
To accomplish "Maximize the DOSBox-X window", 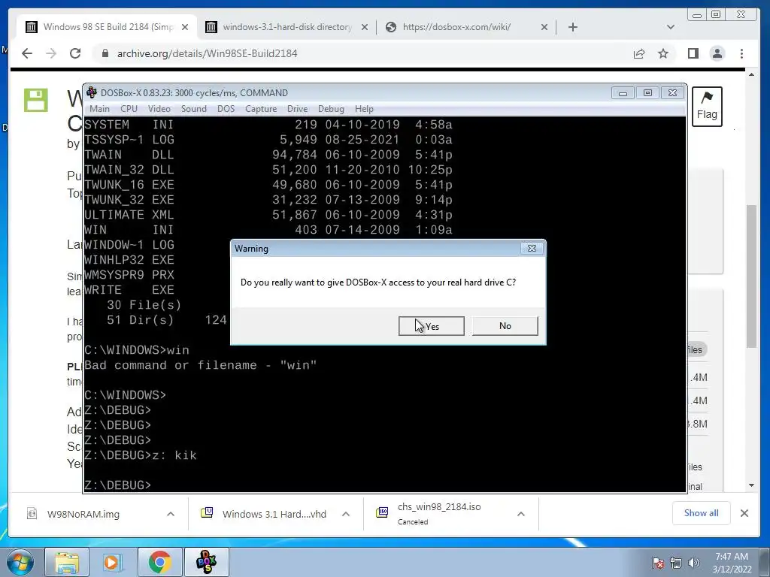I will (x=647, y=92).
